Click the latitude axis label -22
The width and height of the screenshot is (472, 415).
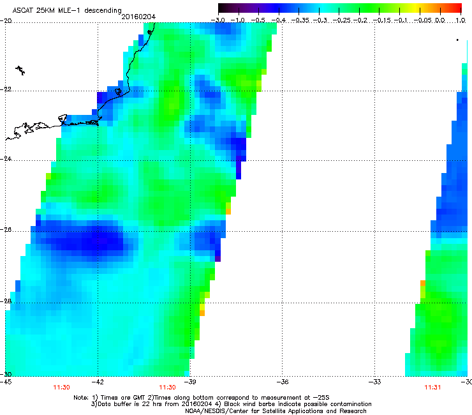(6, 89)
